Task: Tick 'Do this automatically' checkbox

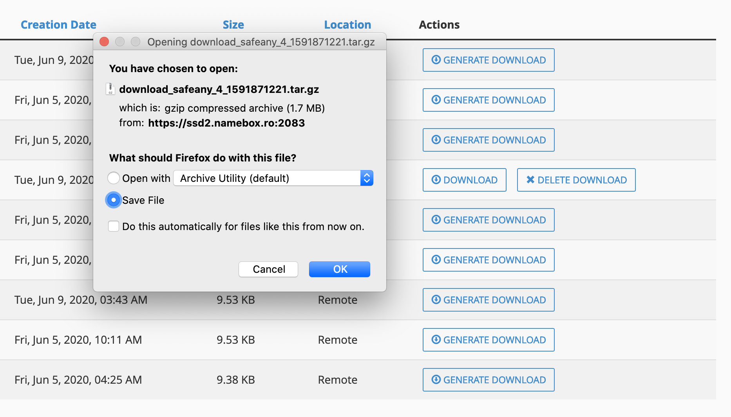Action: click(114, 227)
